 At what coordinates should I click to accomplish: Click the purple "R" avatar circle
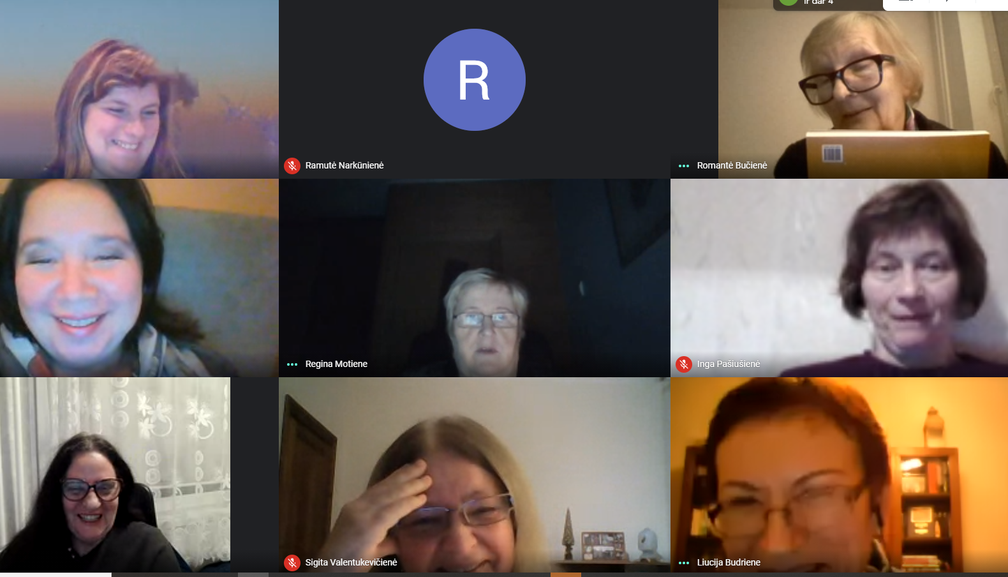pyautogui.click(x=474, y=80)
